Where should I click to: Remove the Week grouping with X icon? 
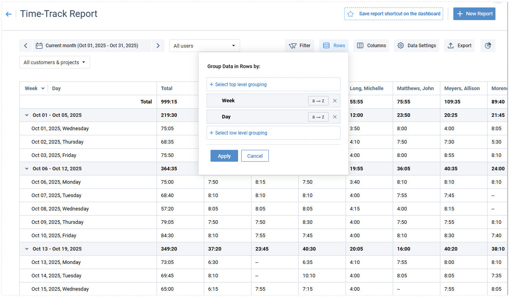[x=335, y=101]
